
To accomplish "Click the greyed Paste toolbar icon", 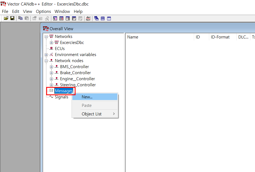I will (27, 18).
